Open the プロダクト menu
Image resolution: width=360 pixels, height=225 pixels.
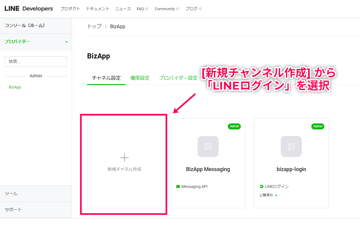click(x=70, y=9)
